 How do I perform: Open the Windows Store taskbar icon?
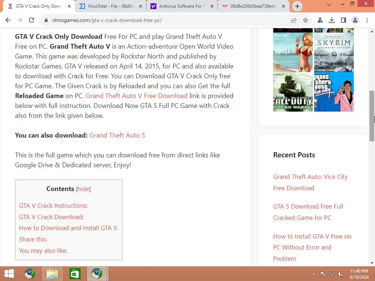[x=75, y=274]
